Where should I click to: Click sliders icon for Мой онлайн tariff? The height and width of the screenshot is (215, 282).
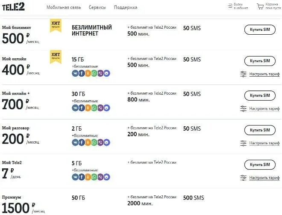pyautogui.click(x=244, y=74)
